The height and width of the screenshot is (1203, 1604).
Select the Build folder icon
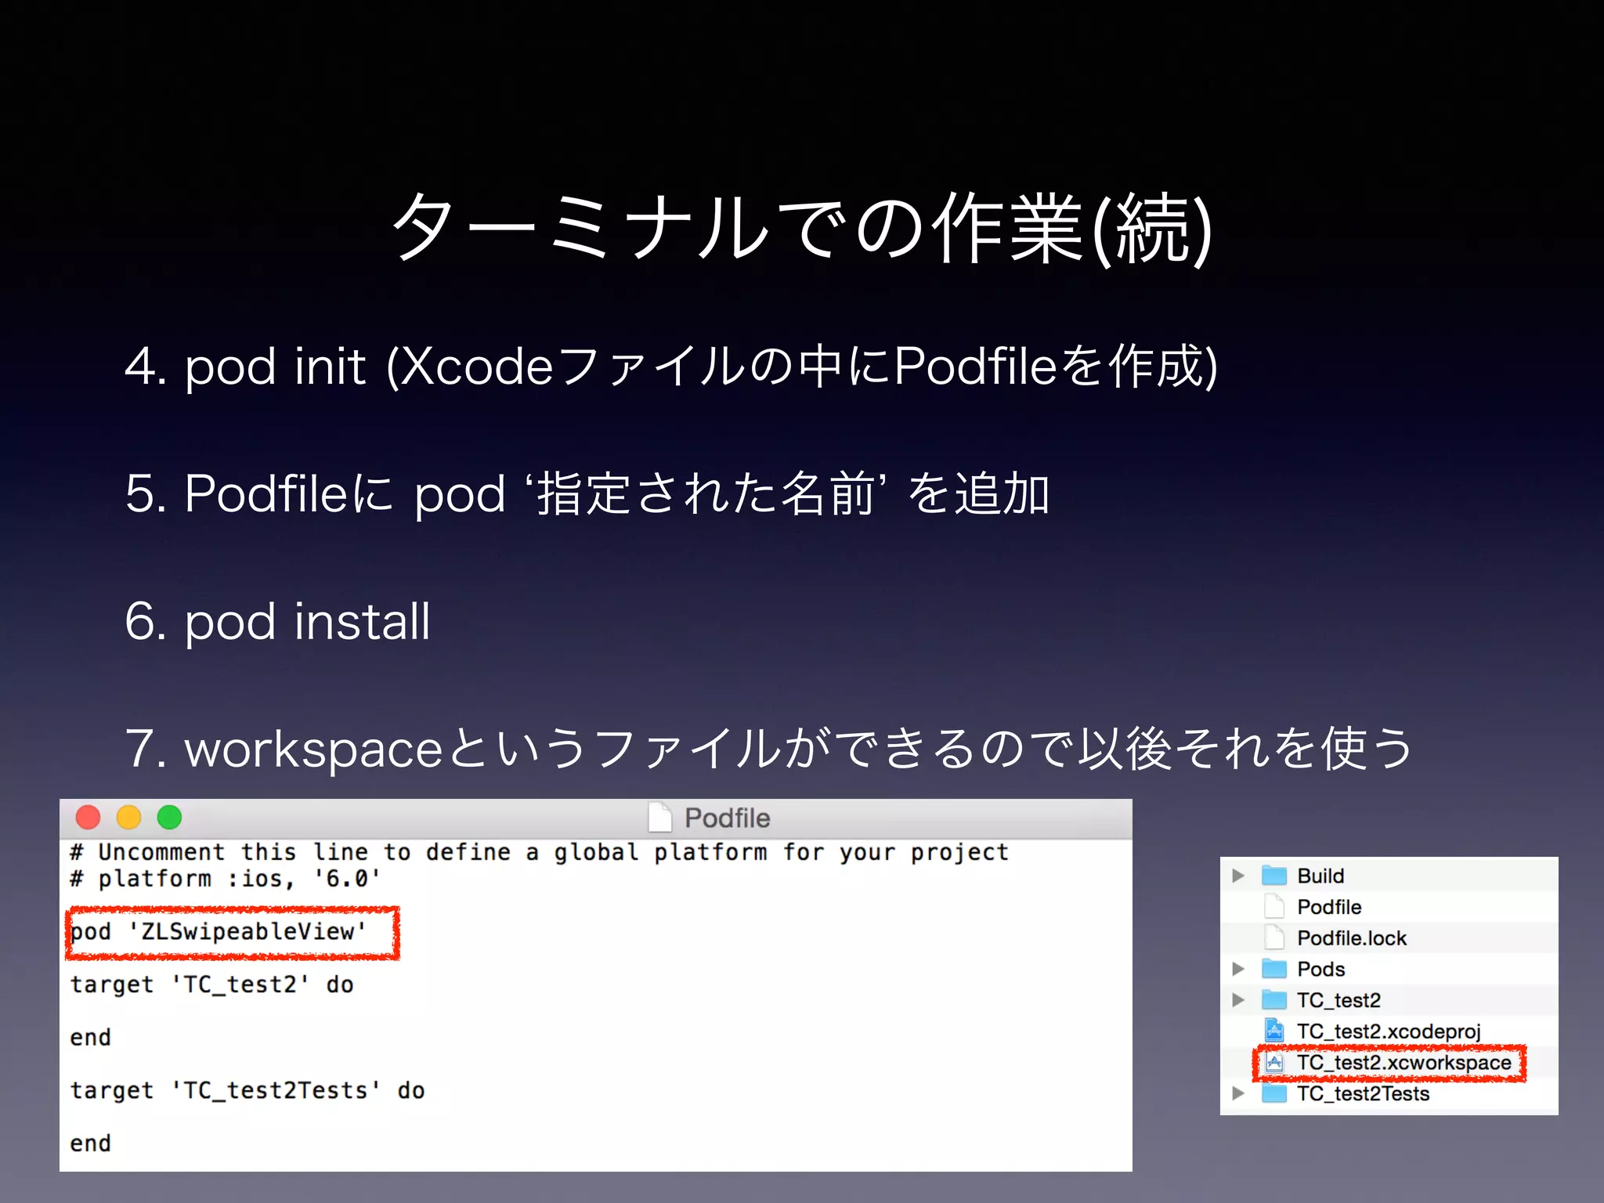coord(1274,876)
